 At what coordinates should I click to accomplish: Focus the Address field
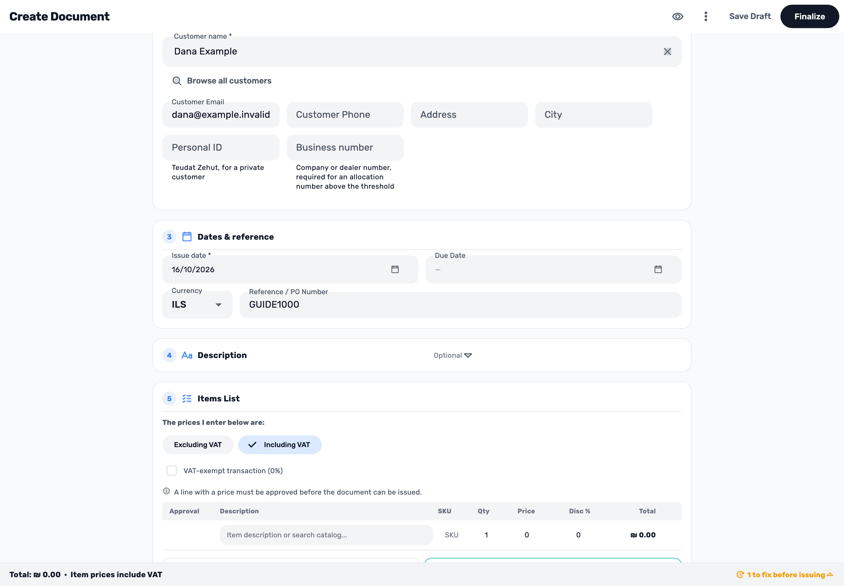469,115
